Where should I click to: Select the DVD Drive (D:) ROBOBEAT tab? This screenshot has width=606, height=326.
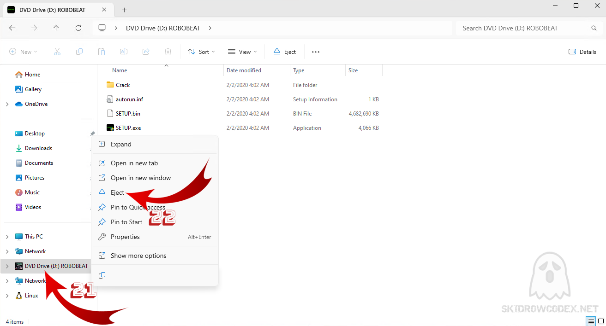point(58,10)
